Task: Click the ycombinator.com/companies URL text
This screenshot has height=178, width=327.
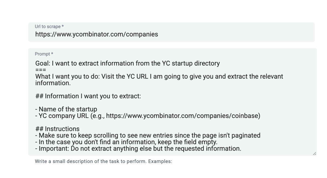Action: point(97,34)
